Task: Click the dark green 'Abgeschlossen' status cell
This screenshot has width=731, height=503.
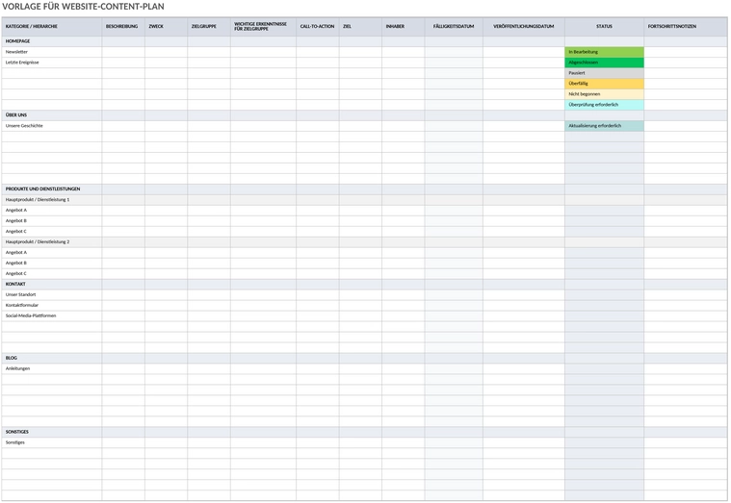Action: pyautogui.click(x=604, y=63)
